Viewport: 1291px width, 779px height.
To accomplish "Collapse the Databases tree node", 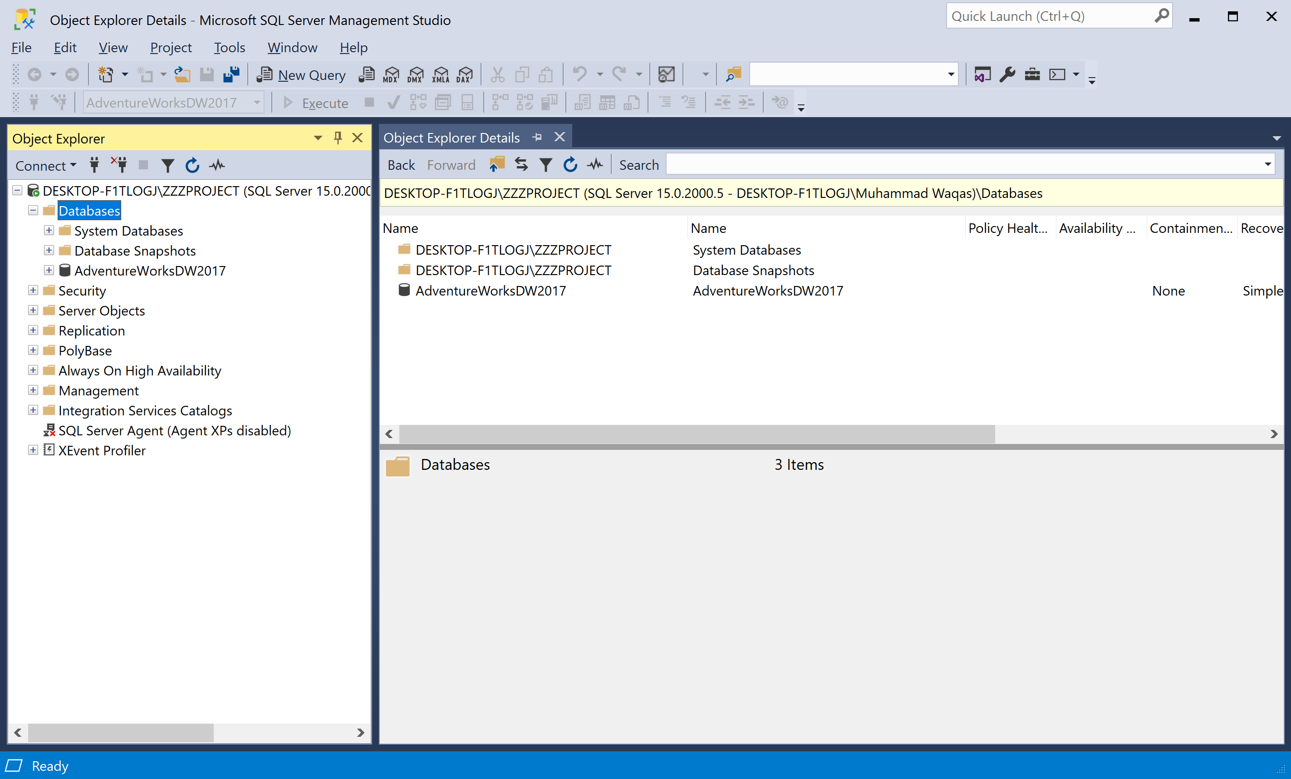I will click(33, 211).
